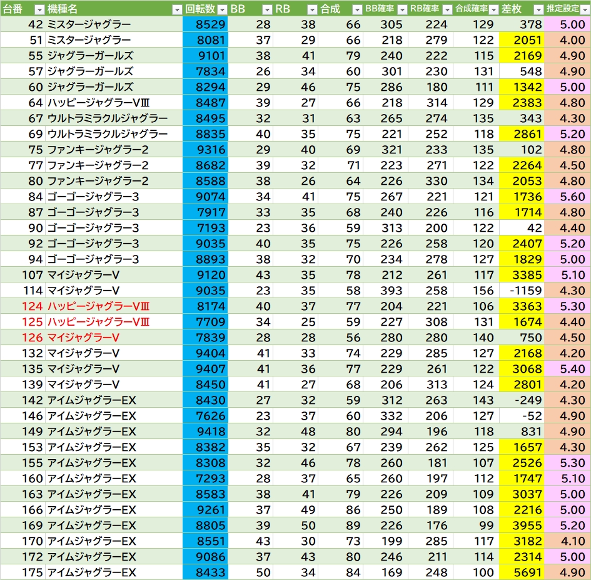This screenshot has height=580, width=591.
Task: Select the 1342 差枚 cell
Action: point(522,87)
